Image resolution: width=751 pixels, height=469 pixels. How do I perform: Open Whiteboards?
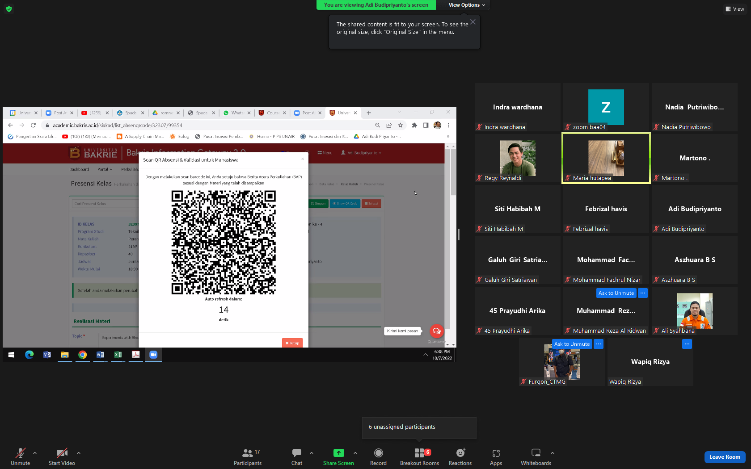(536, 456)
